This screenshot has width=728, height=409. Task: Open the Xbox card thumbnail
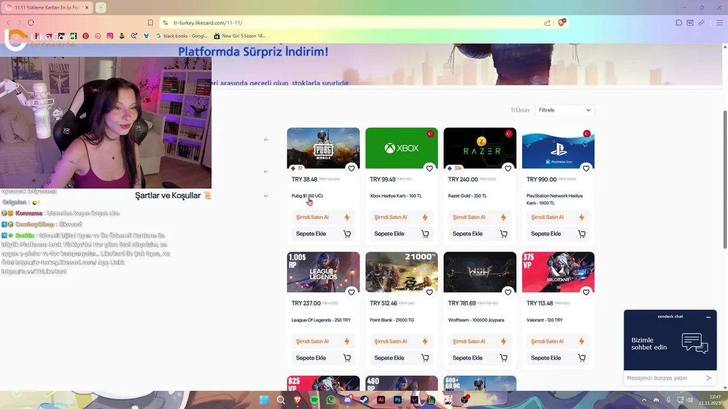tap(402, 148)
